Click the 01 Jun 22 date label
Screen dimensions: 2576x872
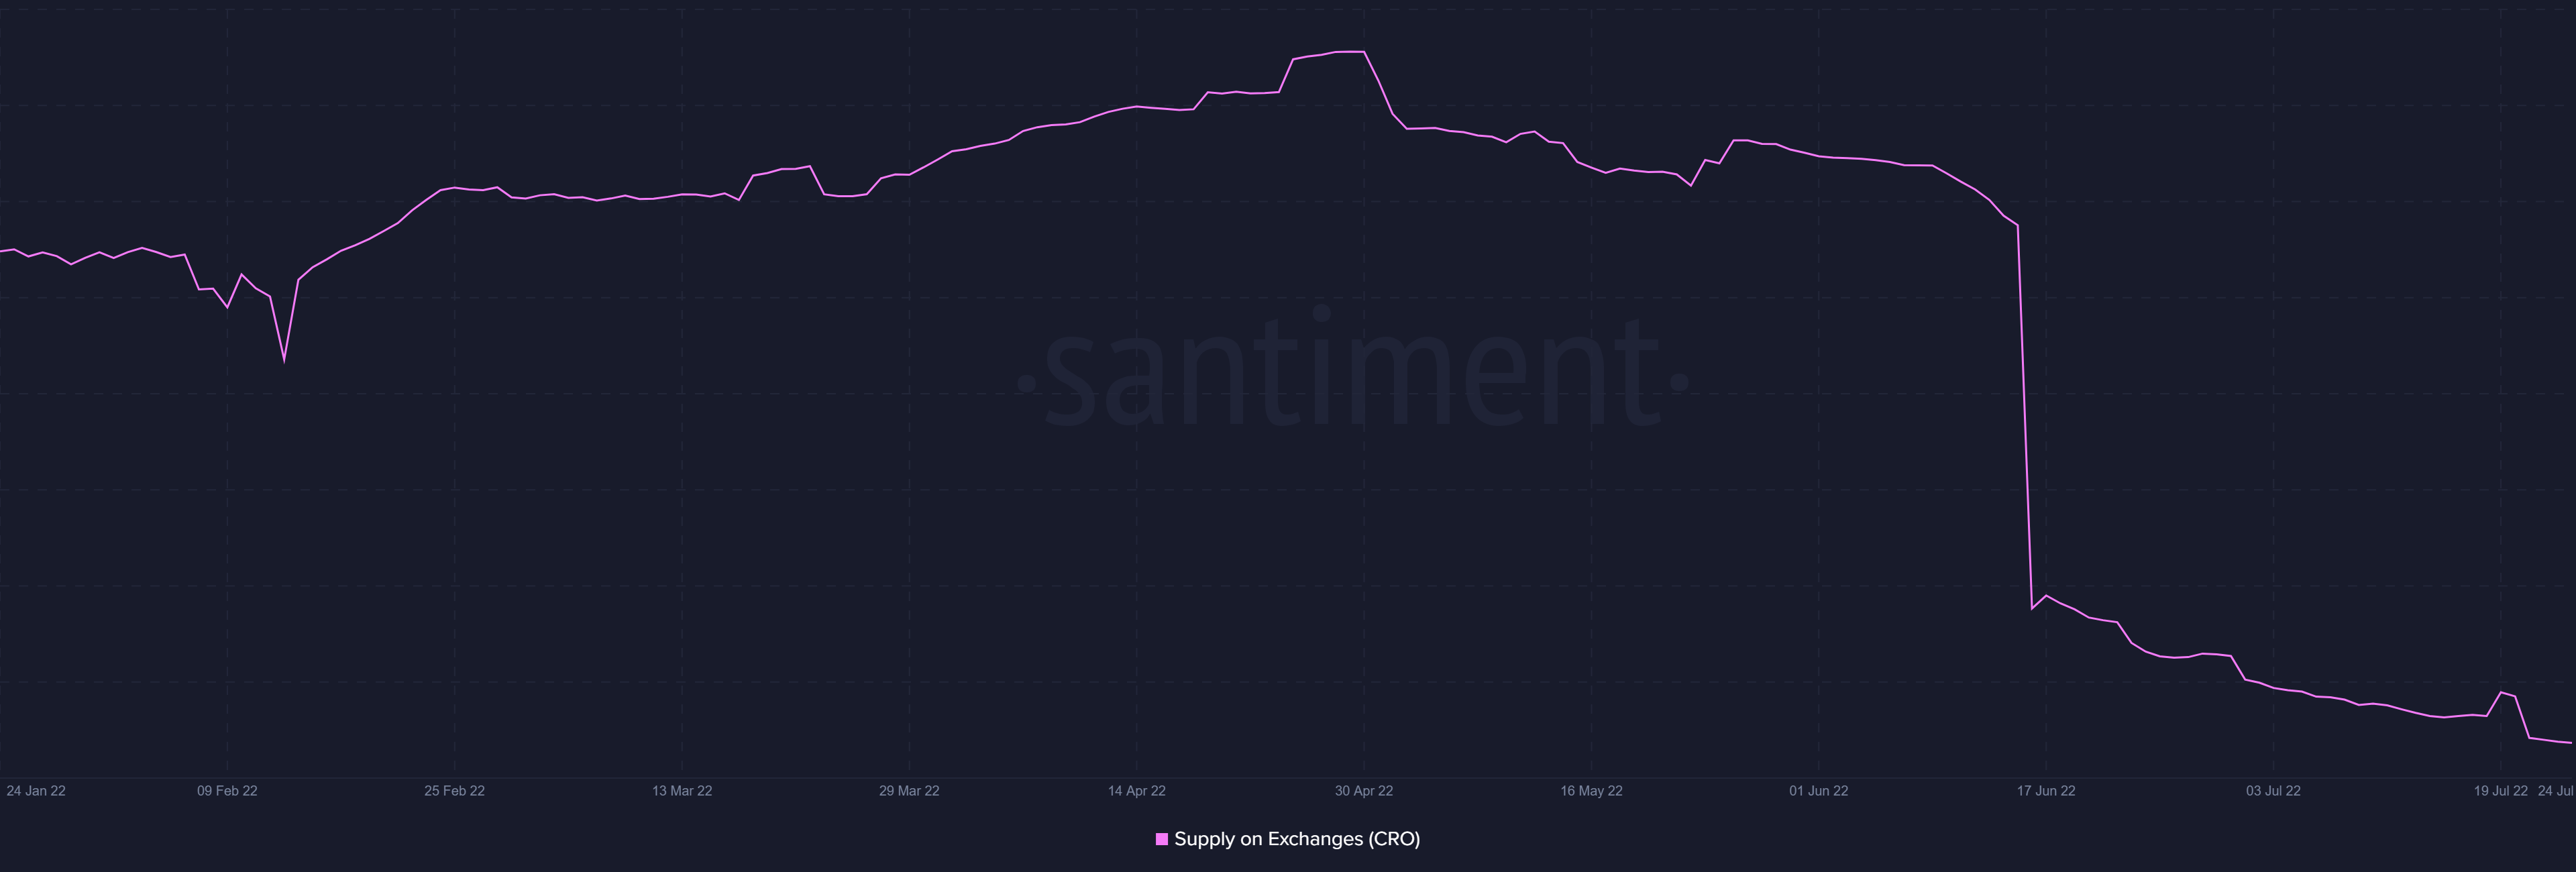coord(1818,791)
